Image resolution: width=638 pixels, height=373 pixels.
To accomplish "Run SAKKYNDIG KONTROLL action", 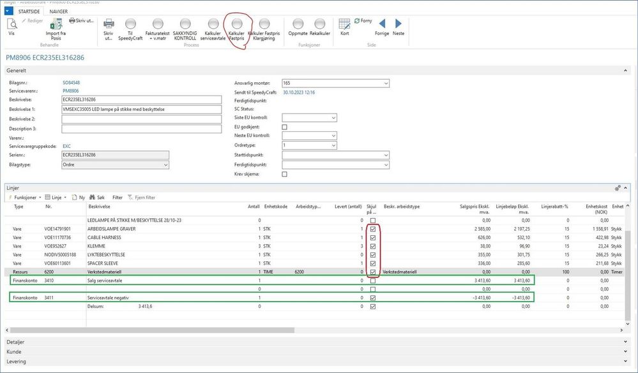I will point(186,24).
